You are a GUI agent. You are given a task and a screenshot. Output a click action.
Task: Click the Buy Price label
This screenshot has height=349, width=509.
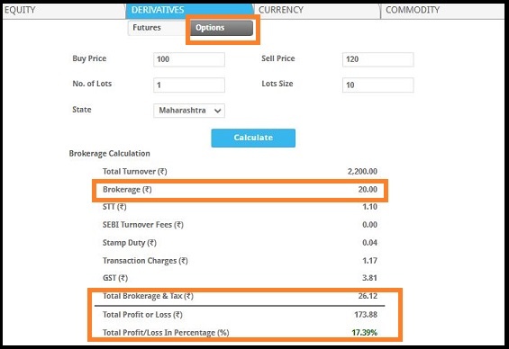click(89, 58)
